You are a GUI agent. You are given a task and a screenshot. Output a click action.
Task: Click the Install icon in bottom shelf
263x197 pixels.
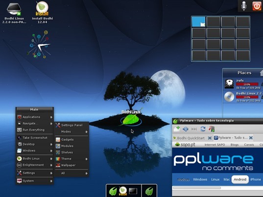[123, 191]
